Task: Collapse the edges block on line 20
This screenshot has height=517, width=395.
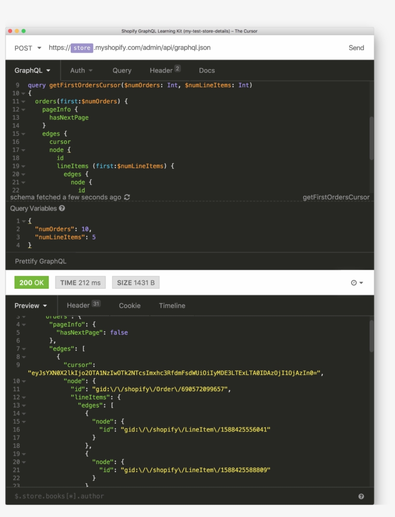Action: click(x=23, y=174)
